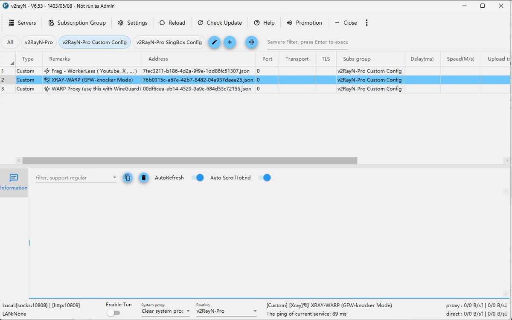Toggle the AutoRefresh switch
This screenshot has width=512, height=320.
(198, 177)
